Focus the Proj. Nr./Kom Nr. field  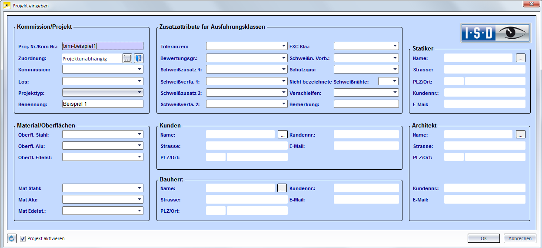coord(103,46)
